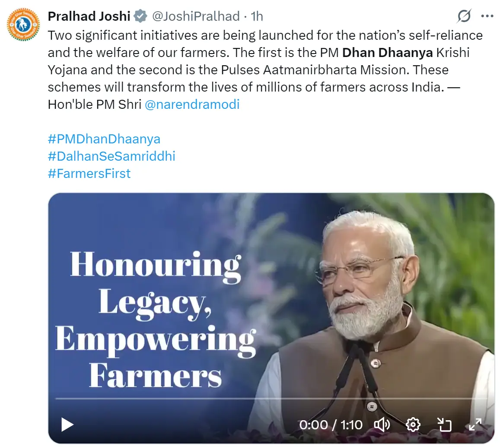Click the @JoshiPralhad handle

point(196,16)
